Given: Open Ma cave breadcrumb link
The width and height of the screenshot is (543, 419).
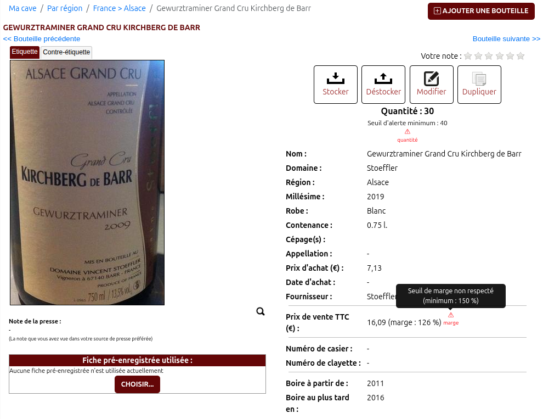Looking at the screenshot, I should pyautogui.click(x=22, y=8).
